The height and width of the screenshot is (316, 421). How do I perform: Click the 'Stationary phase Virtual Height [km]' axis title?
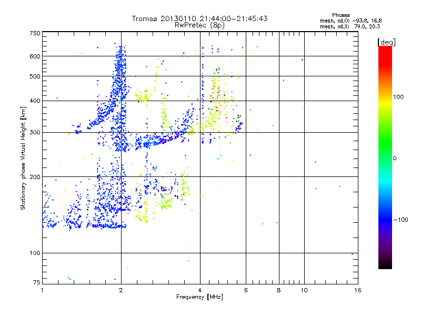(x=23, y=159)
